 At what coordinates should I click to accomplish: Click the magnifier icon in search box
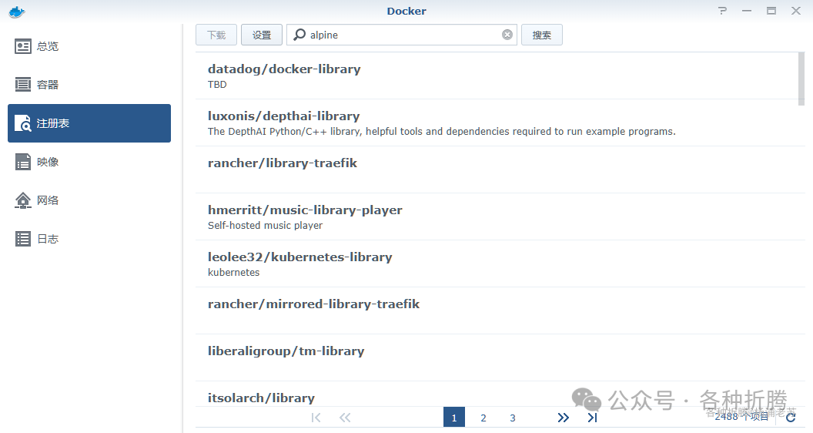(x=299, y=35)
